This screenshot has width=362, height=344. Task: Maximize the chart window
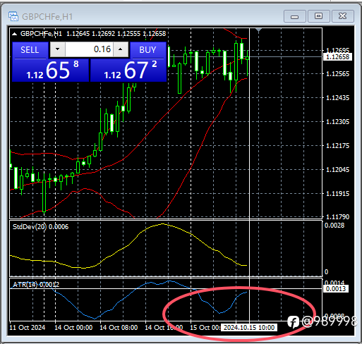[318, 16]
